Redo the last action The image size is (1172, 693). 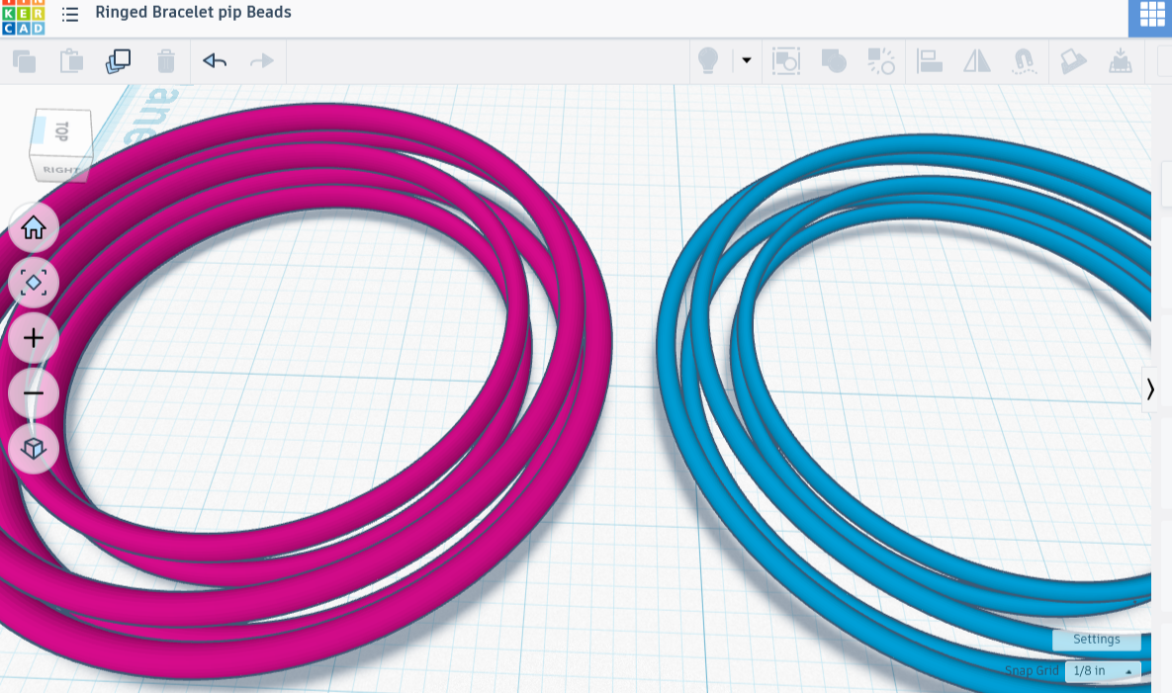[262, 61]
